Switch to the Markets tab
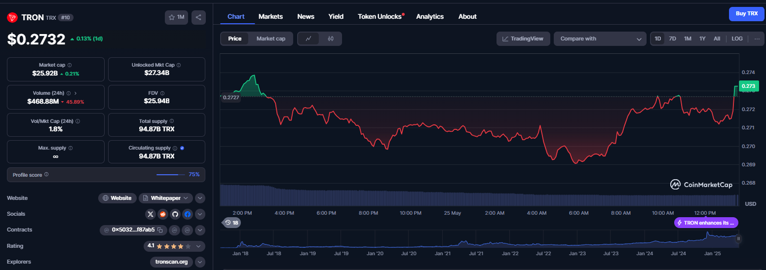Image resolution: width=766 pixels, height=270 pixels. pyautogui.click(x=270, y=16)
